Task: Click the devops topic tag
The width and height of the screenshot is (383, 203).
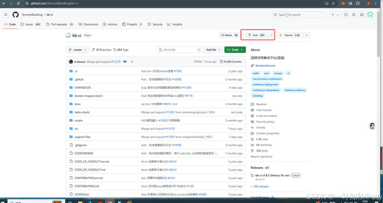Action: (x=278, y=73)
